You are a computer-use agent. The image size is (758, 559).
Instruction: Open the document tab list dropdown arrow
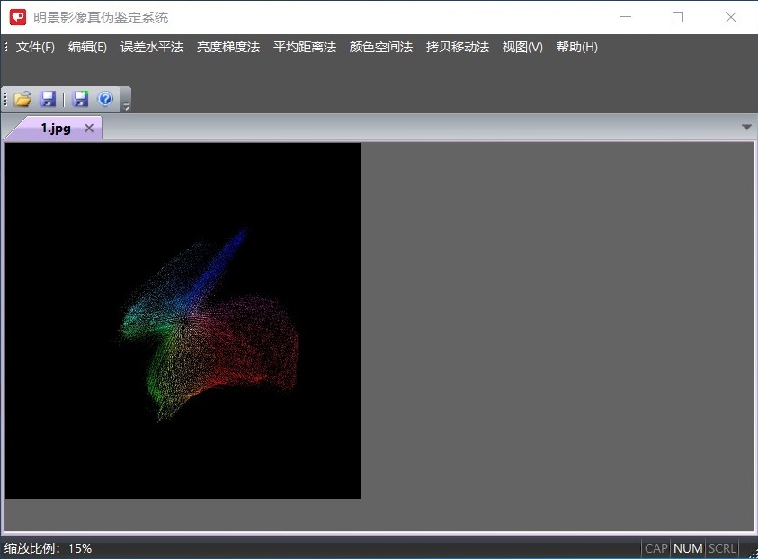746,128
